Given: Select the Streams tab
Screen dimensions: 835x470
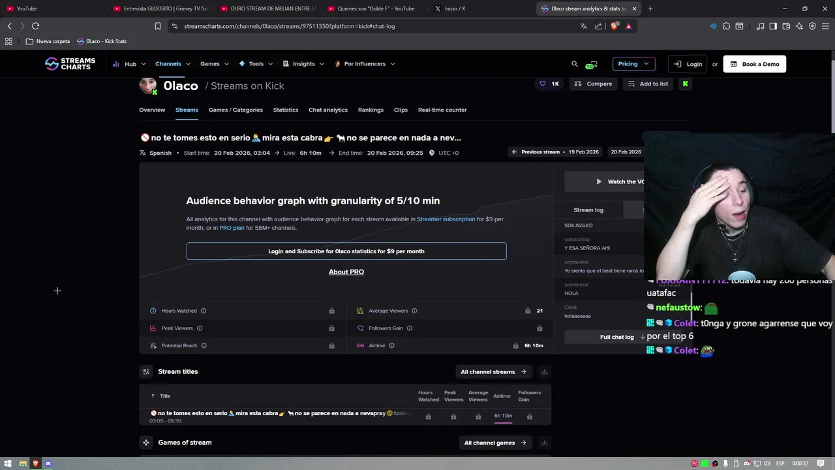Looking at the screenshot, I should pyautogui.click(x=187, y=110).
